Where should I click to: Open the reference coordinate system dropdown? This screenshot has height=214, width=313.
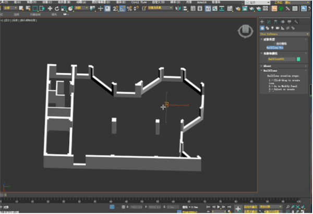coord(81,8)
